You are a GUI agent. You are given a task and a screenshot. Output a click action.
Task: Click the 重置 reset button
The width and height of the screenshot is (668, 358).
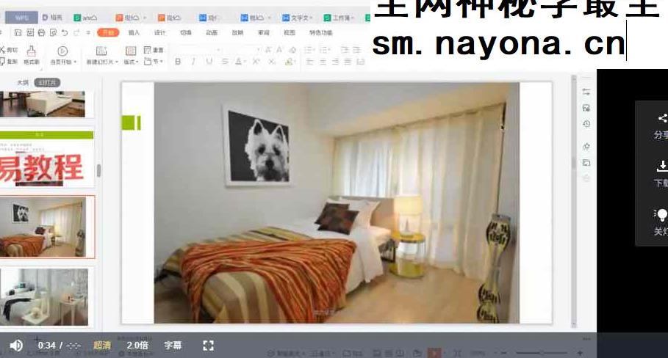tap(154, 50)
